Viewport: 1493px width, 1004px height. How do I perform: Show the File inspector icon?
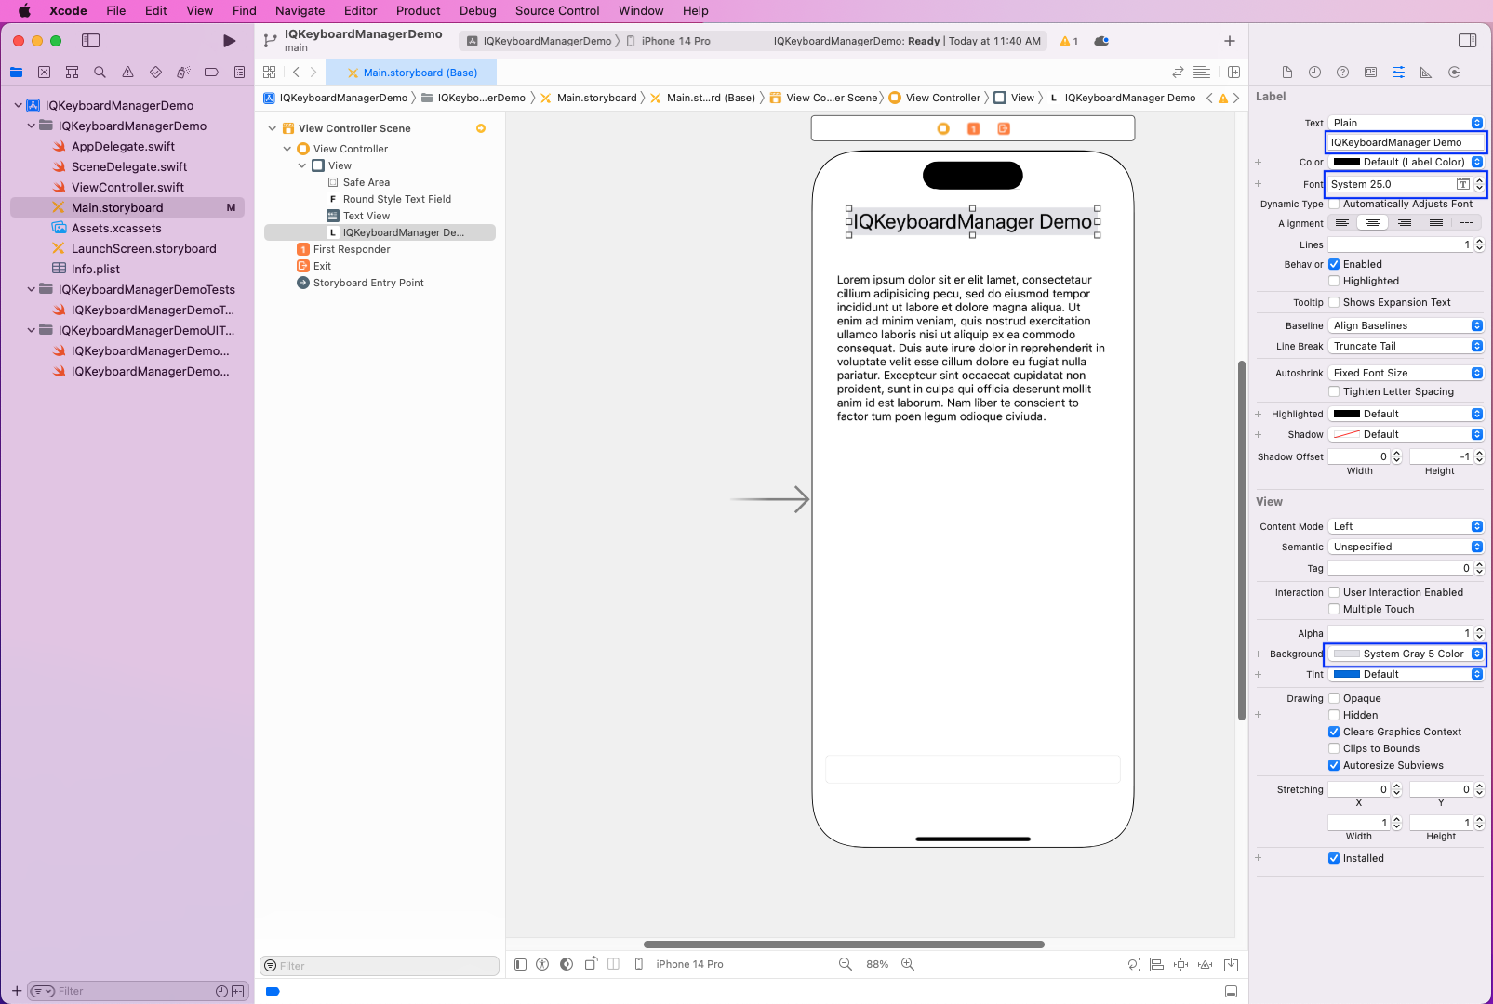click(1286, 73)
